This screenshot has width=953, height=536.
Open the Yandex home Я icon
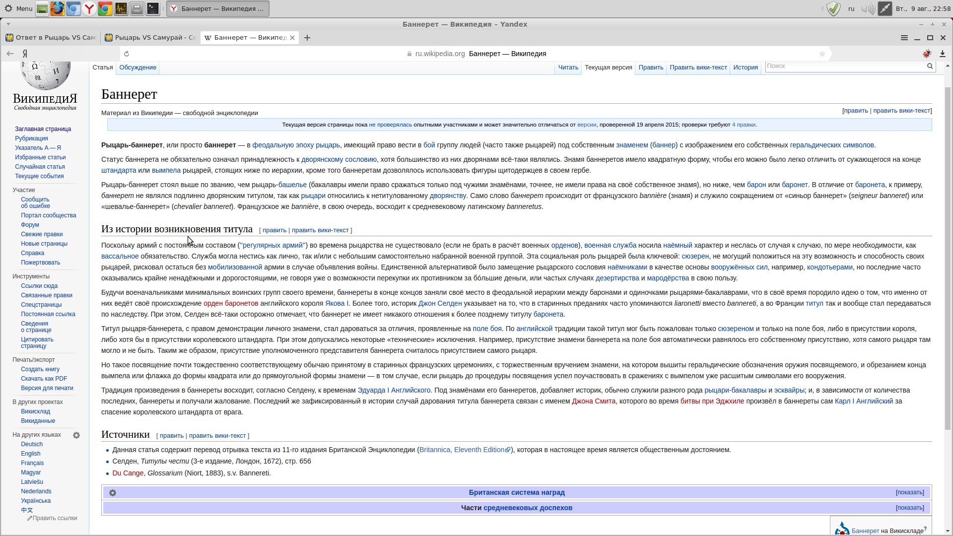point(25,54)
